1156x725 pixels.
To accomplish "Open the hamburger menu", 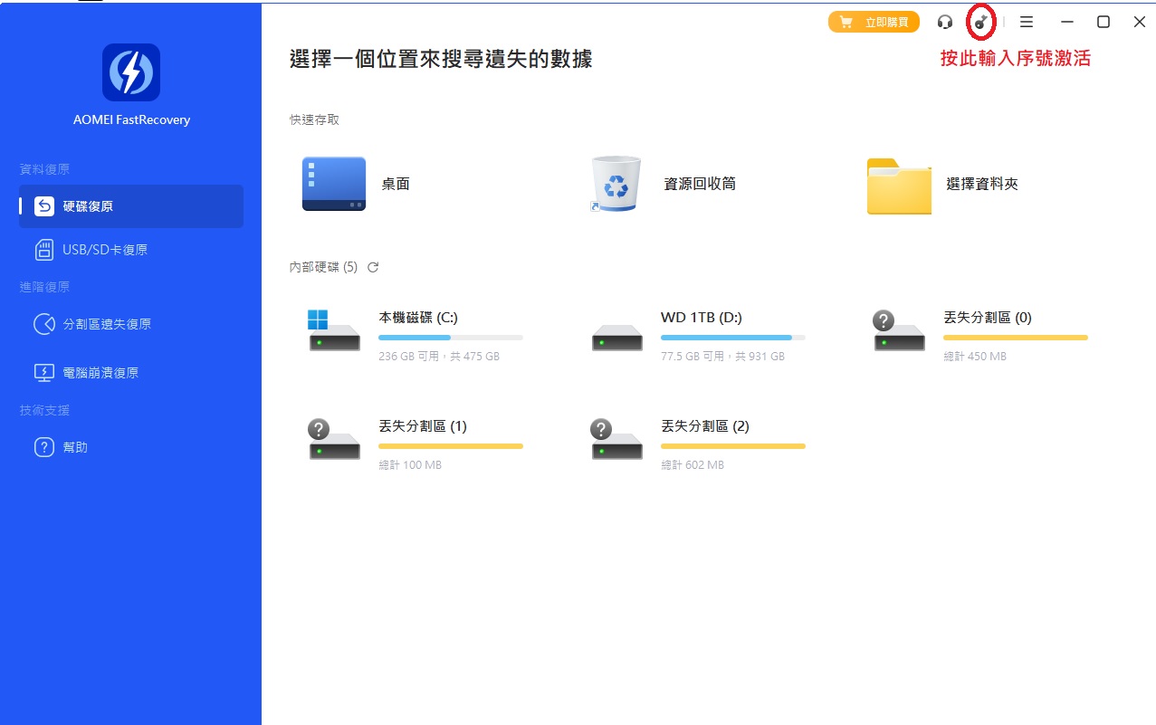I will pyautogui.click(x=1026, y=21).
